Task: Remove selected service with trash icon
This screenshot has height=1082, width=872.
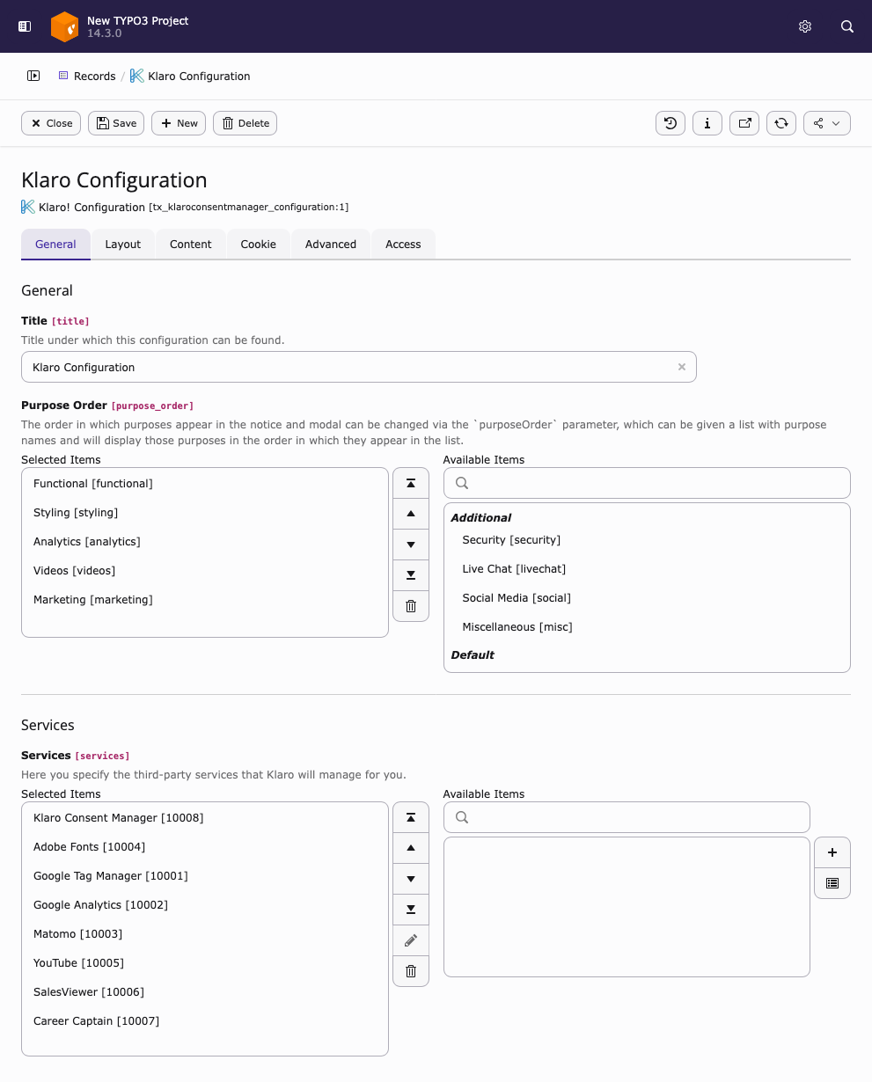Action: coord(411,971)
